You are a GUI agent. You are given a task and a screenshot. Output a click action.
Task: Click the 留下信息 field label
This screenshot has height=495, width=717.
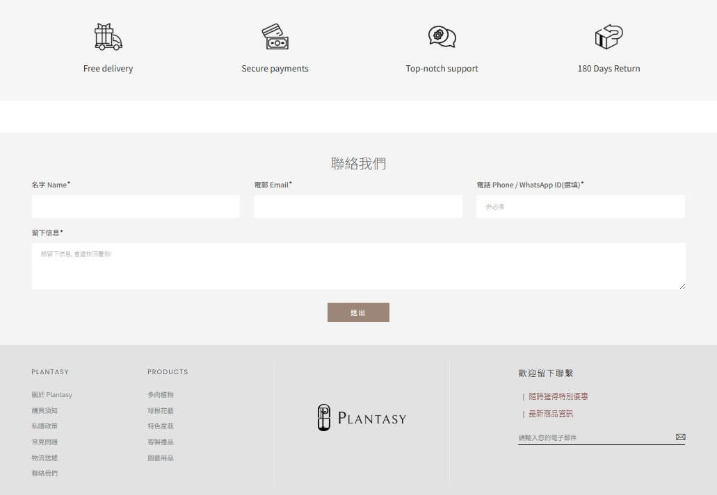click(47, 233)
